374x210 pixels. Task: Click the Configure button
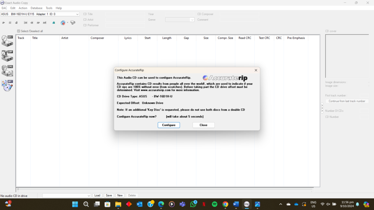[169, 125]
